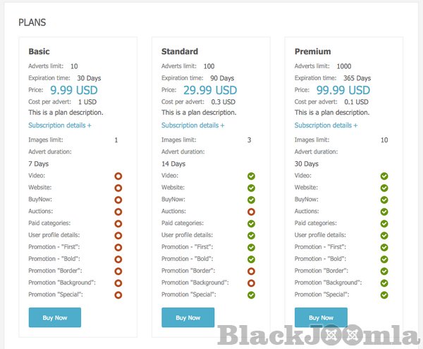
Task: Click the 29.99 USD Standard price
Action: [210, 90]
